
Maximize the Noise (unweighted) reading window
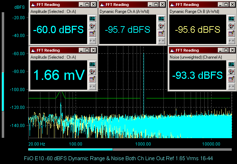[x=226, y=50]
